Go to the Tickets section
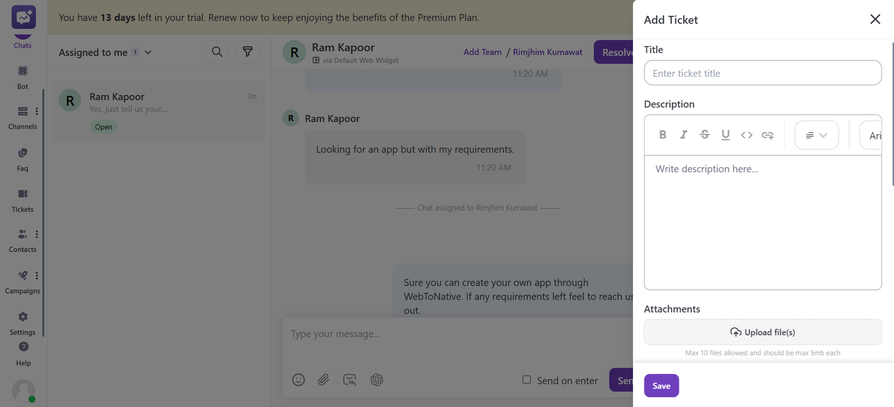Image resolution: width=894 pixels, height=407 pixels. (x=22, y=199)
